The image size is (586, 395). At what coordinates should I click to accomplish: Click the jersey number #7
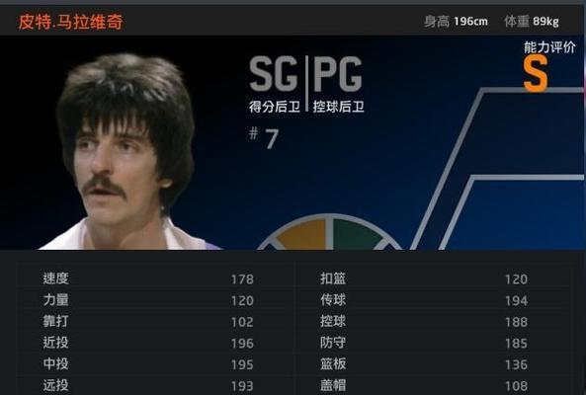(264, 138)
